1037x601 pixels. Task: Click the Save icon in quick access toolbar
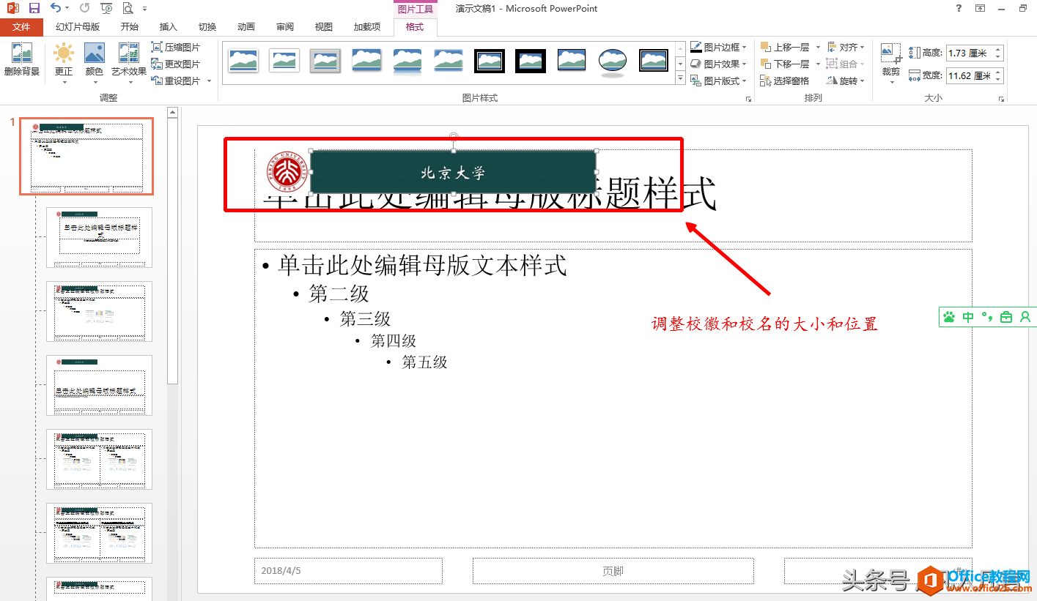[33, 8]
